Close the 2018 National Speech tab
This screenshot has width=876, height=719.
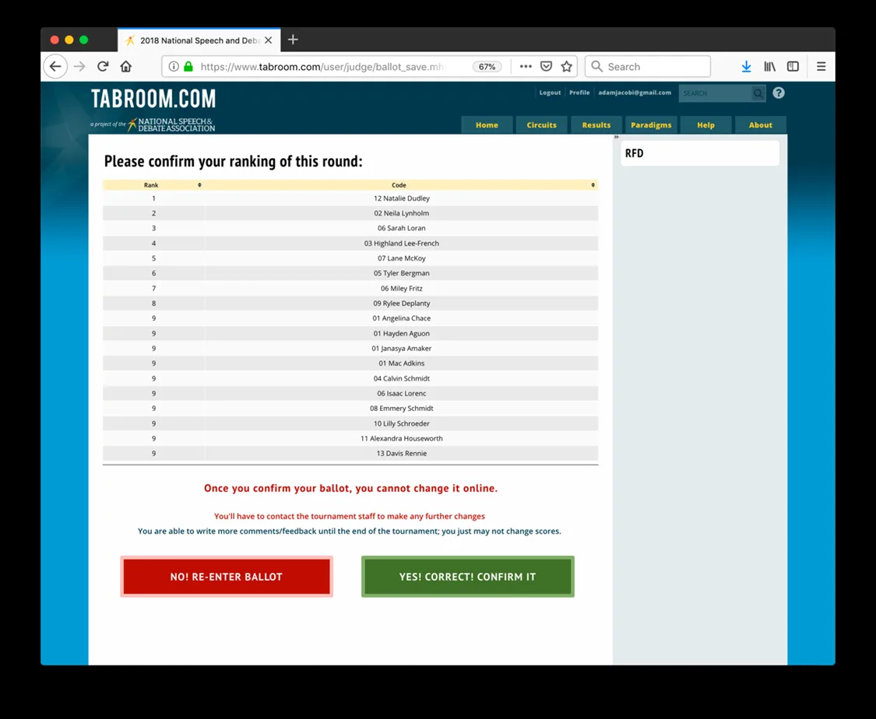pos(269,40)
